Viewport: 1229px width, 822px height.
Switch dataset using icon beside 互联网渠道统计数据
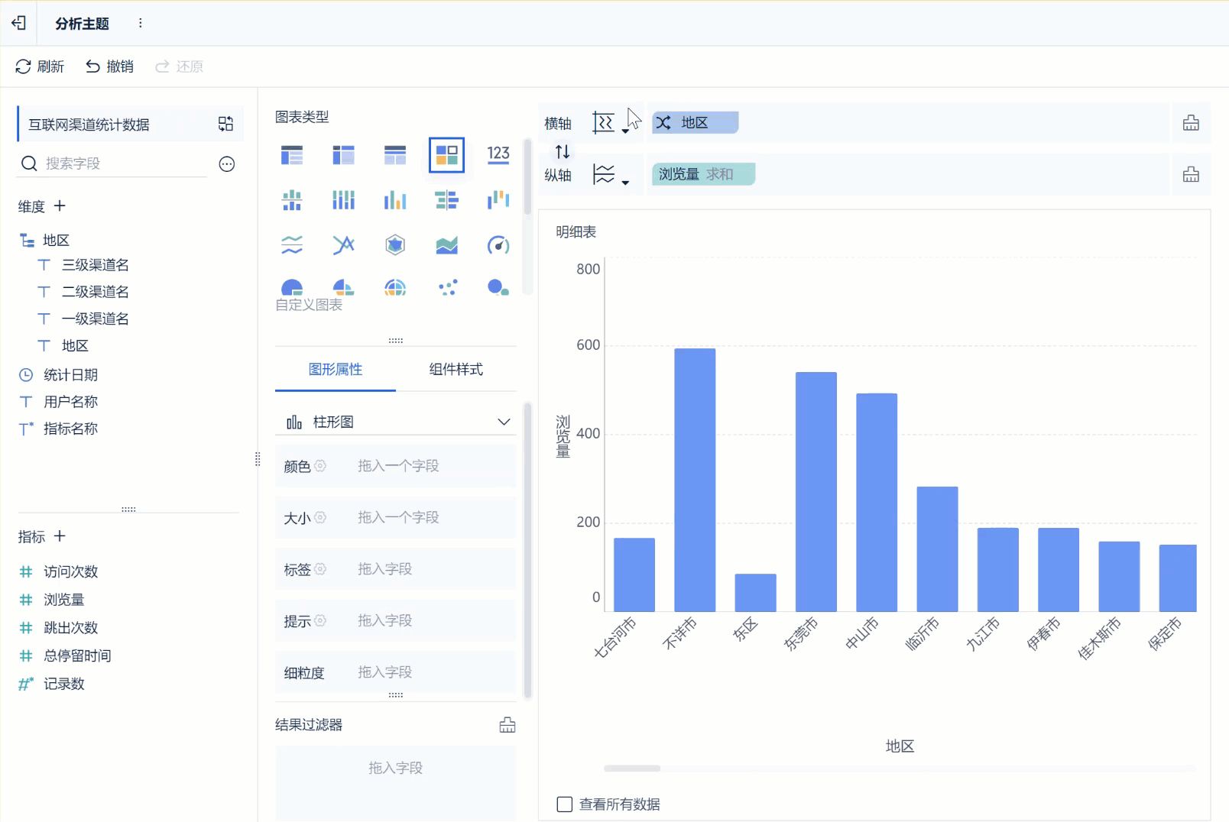[x=225, y=124]
